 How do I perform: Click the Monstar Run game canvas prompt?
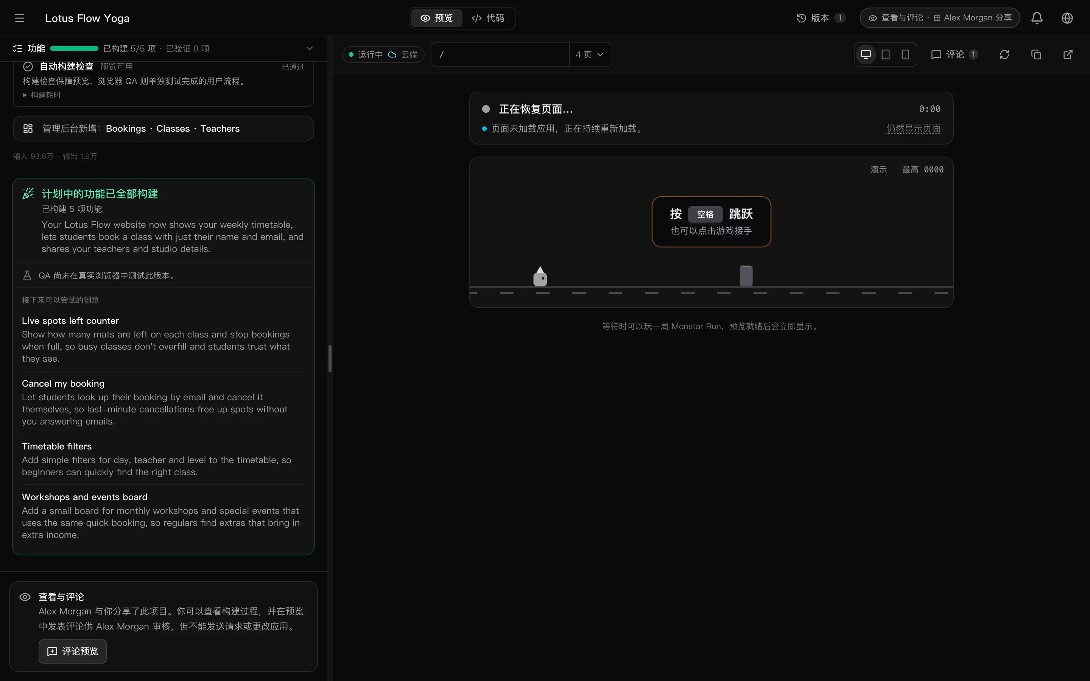tap(711, 222)
